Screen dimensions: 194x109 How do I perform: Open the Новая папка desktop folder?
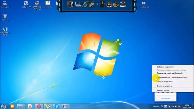point(144,5)
